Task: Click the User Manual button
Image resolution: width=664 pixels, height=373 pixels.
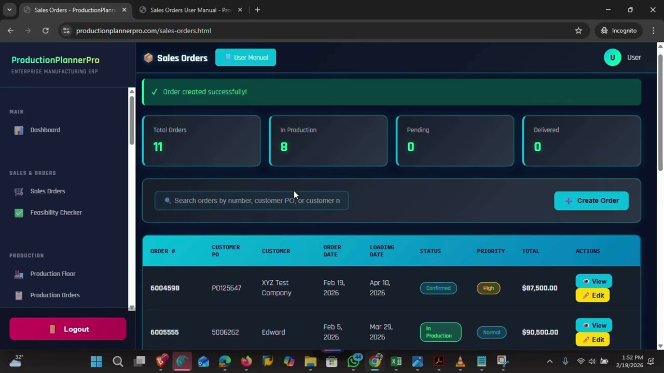Action: pos(245,58)
